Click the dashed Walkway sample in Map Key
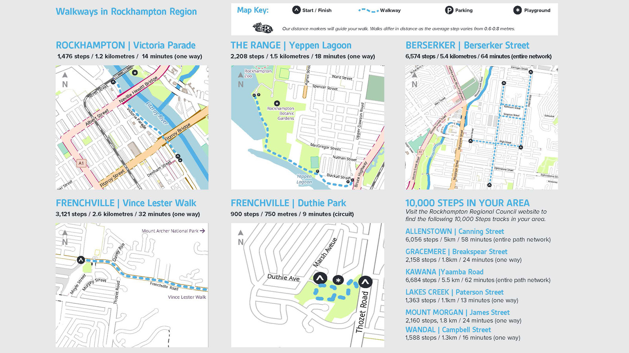The height and width of the screenshot is (353, 629). click(368, 11)
